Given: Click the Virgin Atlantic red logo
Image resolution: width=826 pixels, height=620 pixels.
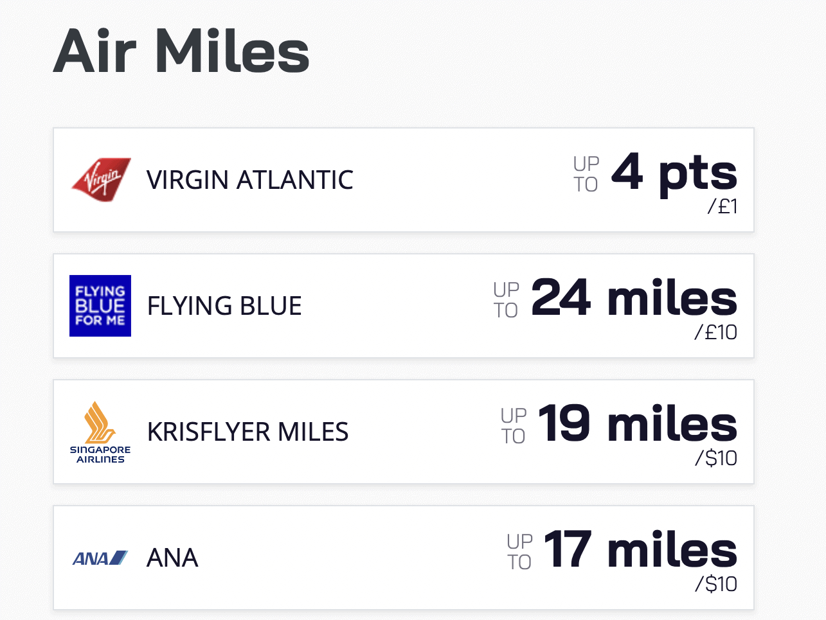Looking at the screenshot, I should click(x=101, y=180).
